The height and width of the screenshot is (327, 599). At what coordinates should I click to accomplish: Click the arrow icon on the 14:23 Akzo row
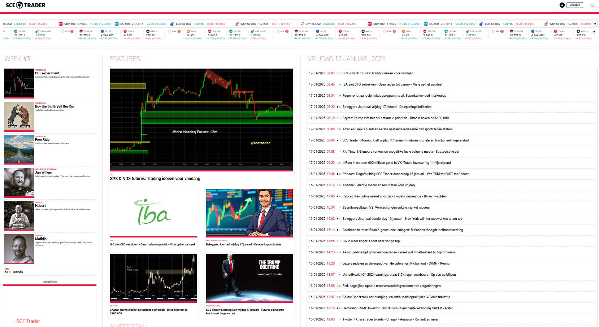338,252
